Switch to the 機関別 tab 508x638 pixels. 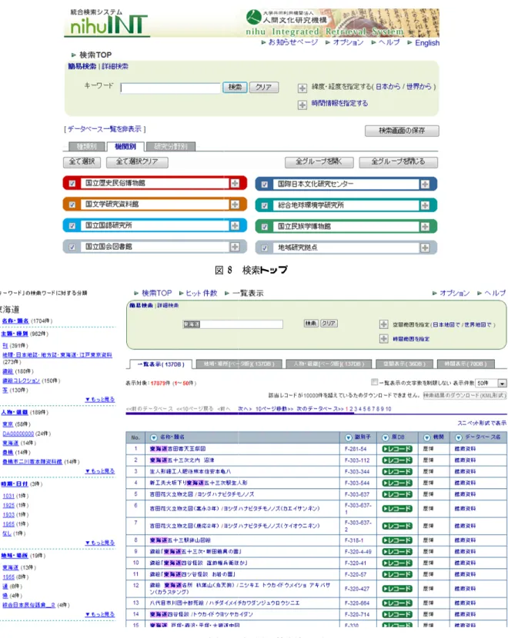pos(125,147)
